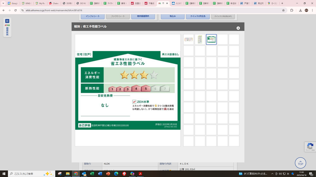Click the 取込み button
Image resolution: width=316 pixels, height=177 pixels.
[x=172, y=16]
